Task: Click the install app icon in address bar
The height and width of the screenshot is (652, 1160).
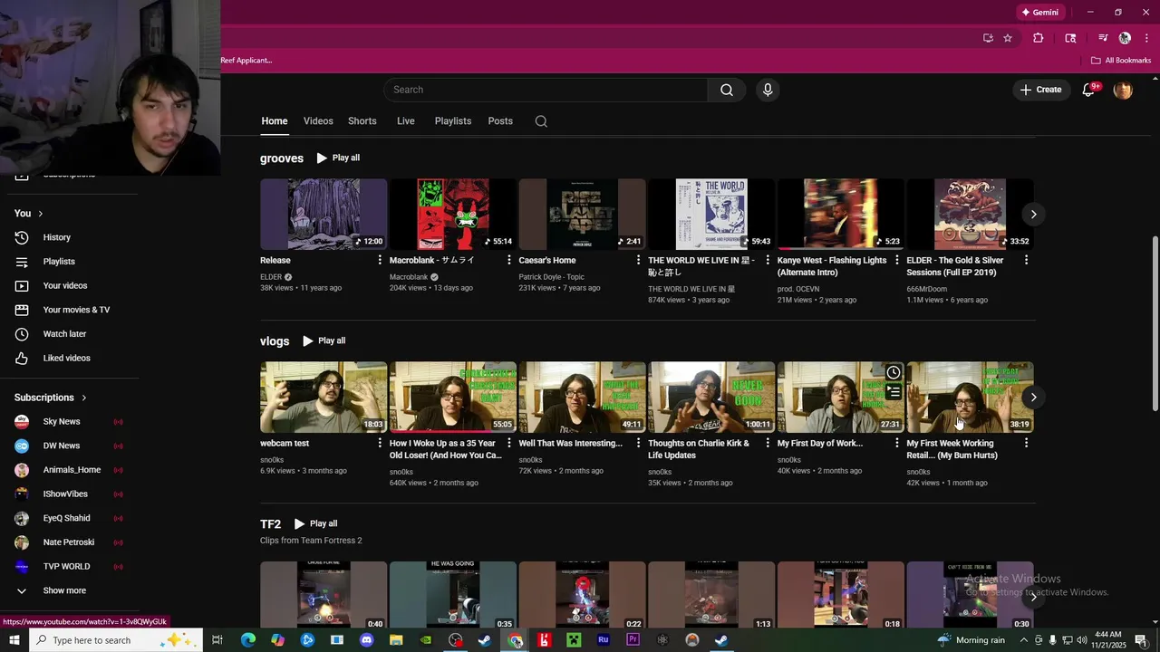Action: click(x=988, y=38)
